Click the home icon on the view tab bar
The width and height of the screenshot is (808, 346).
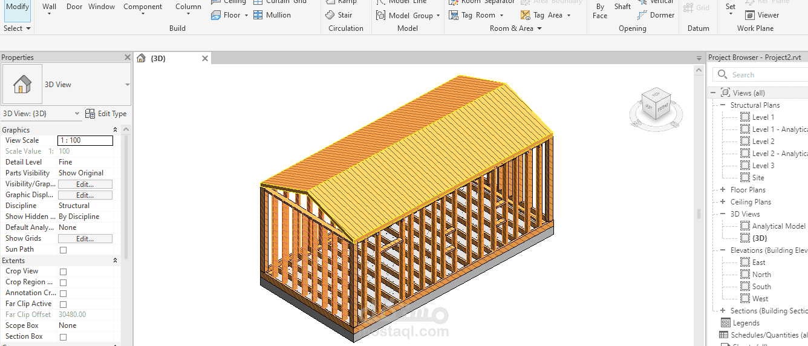(x=141, y=58)
